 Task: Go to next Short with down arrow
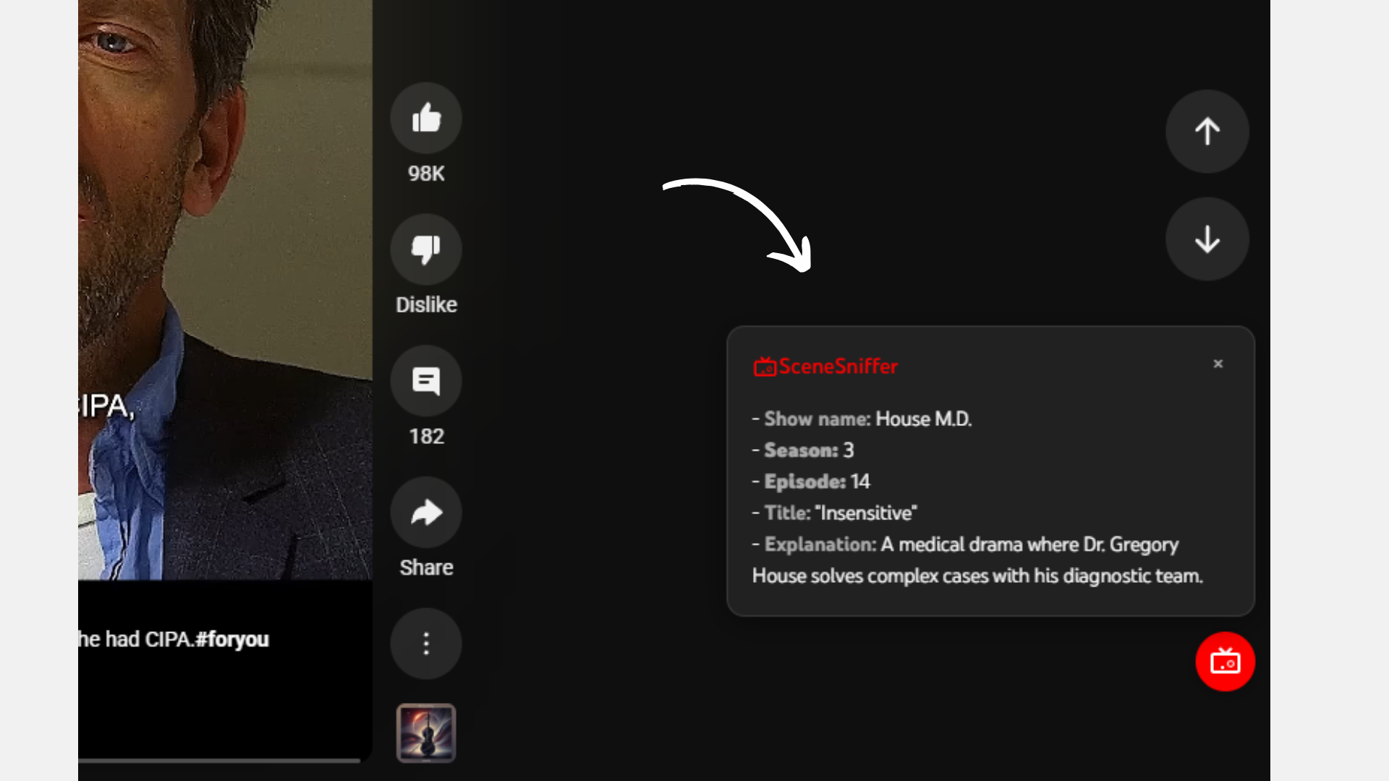1207,239
